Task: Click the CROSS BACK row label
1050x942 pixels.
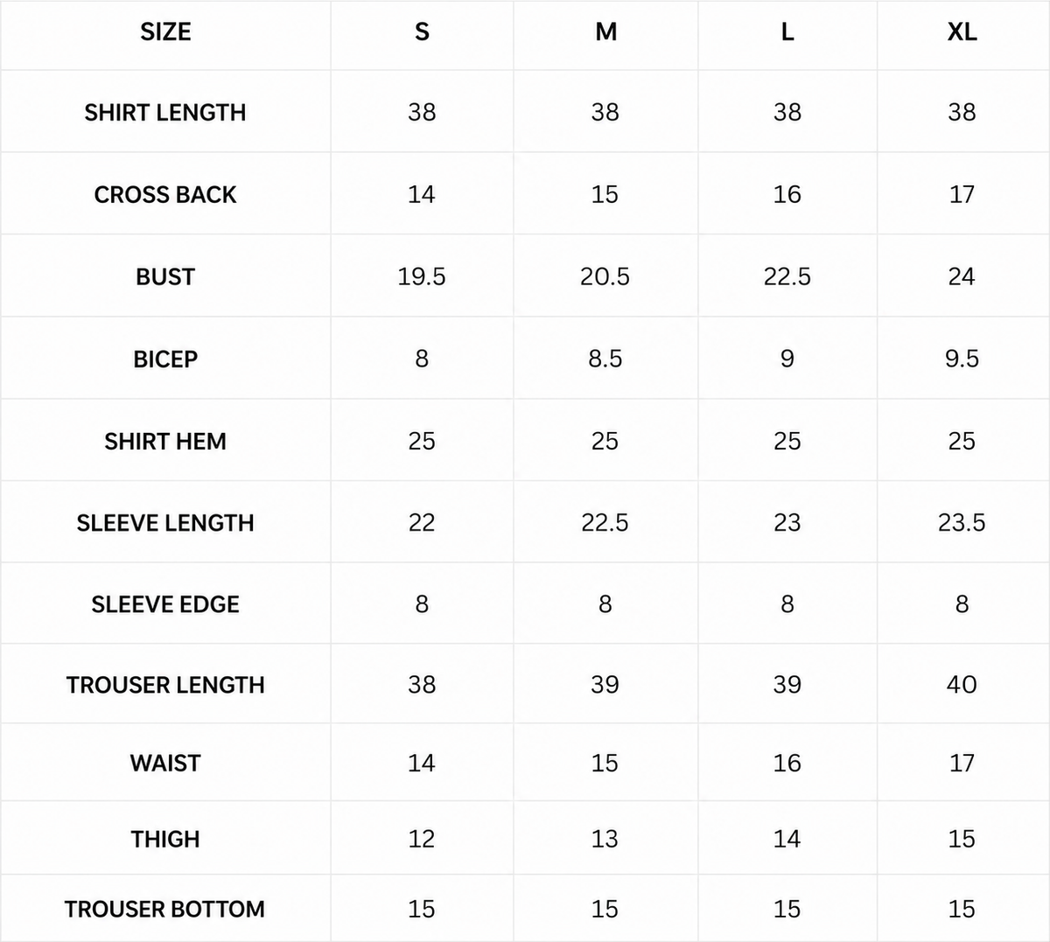Action: (165, 195)
